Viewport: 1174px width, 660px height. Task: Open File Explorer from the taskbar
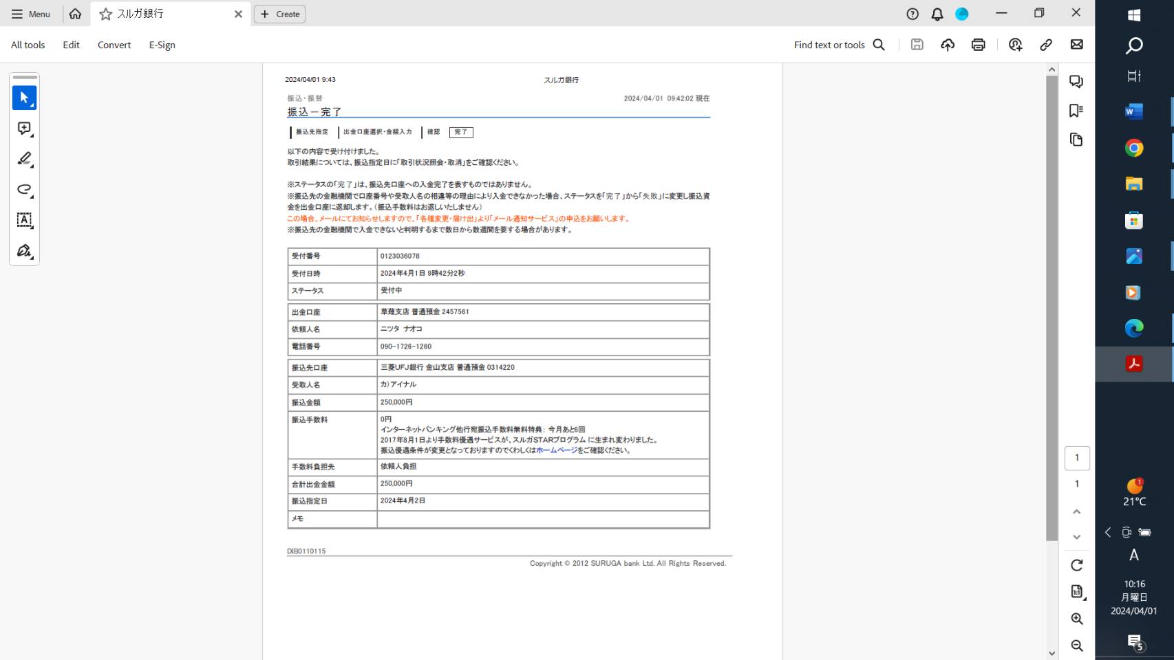1134,184
